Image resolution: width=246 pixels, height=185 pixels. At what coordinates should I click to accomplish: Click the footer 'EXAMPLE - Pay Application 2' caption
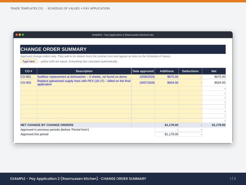[78, 179]
